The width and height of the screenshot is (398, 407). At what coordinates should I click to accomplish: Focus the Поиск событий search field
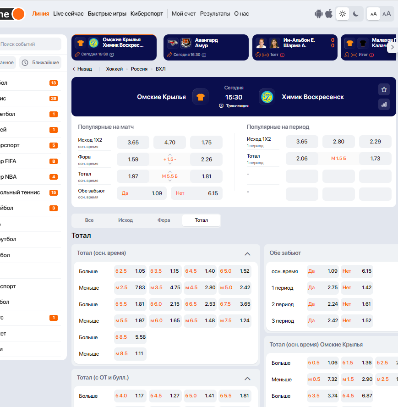coord(30,44)
